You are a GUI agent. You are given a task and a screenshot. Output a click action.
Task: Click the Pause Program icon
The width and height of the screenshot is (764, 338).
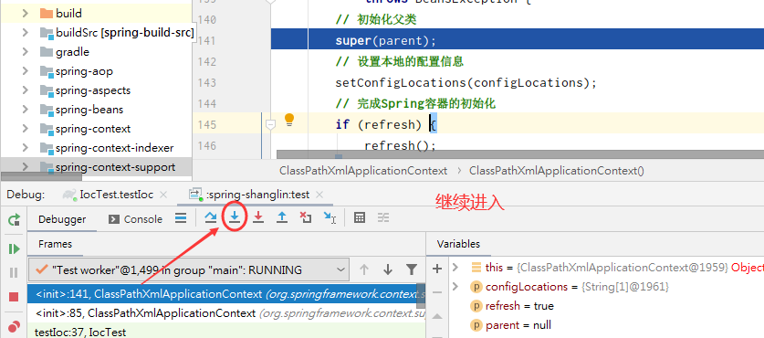coord(14,272)
